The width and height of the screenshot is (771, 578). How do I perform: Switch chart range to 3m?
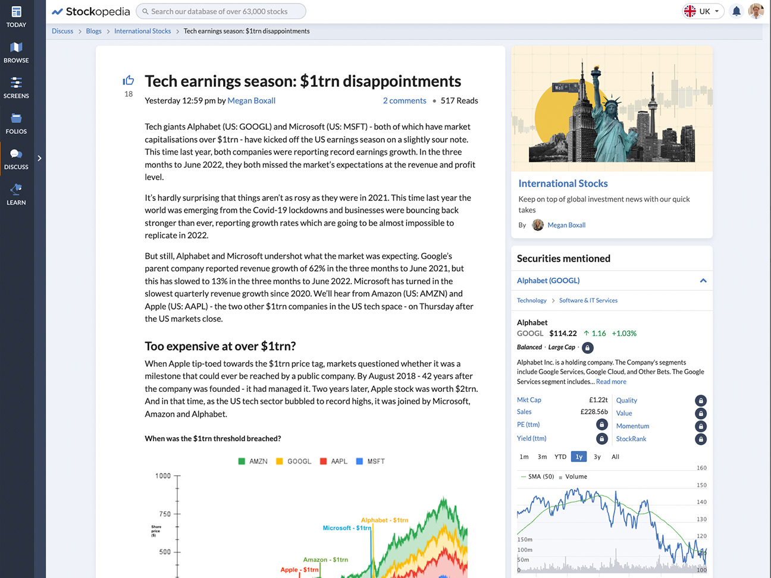[x=542, y=457]
